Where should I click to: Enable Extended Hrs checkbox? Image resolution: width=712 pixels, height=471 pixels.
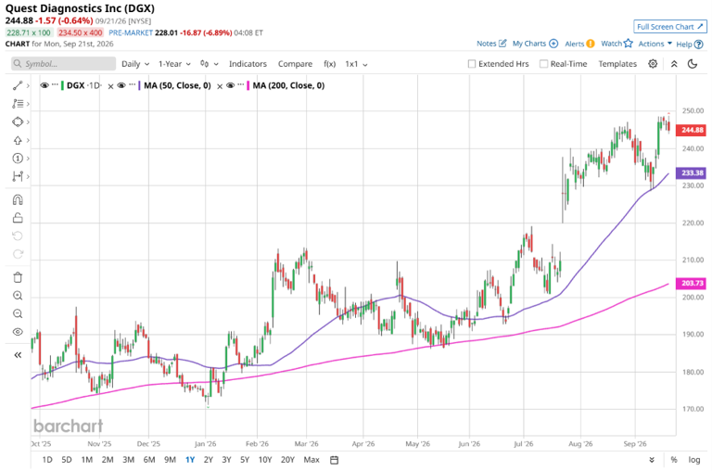472,64
